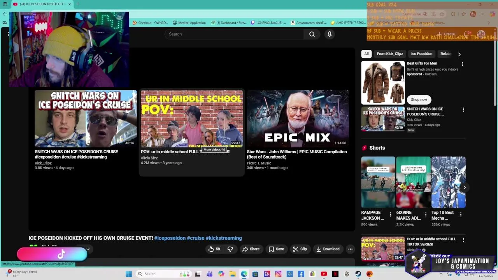498x280 pixels.
Task: Click Shop now on coat ad
Action: point(419,100)
